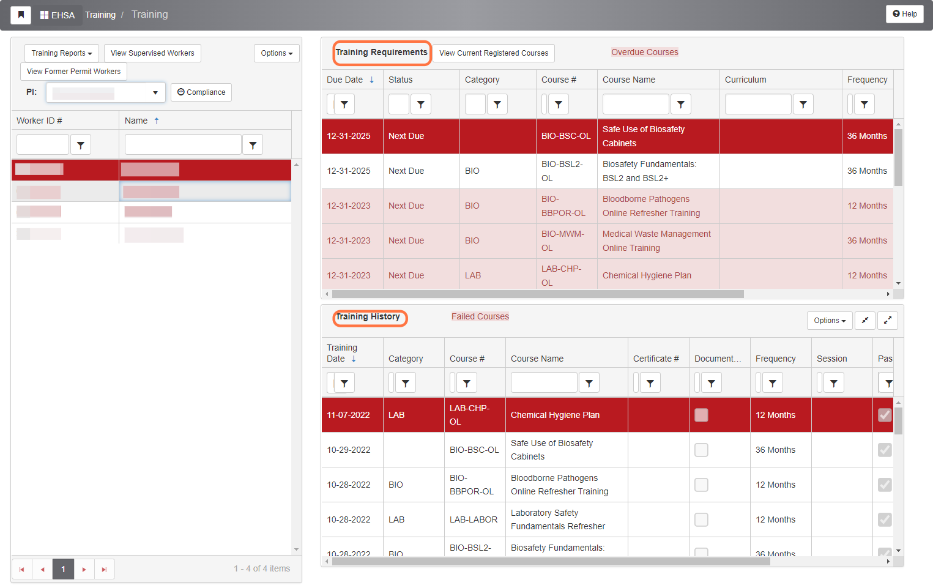Open Status column filter in requirements

[x=421, y=105]
